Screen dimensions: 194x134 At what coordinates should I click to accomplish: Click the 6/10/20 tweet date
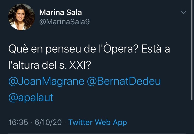[48, 122]
